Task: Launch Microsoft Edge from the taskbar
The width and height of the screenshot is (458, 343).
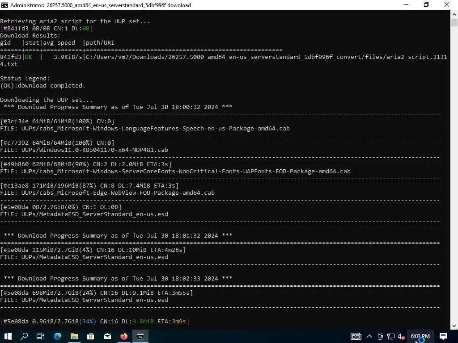Action: pos(58,336)
